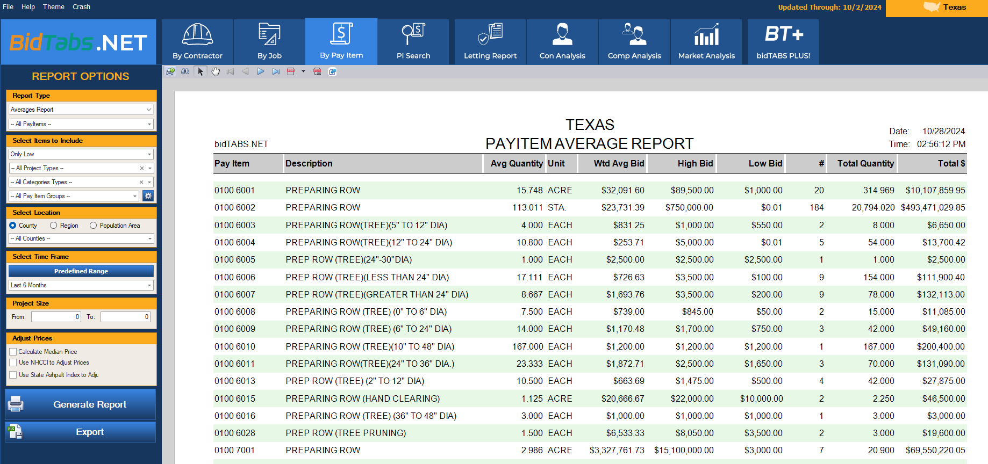Click total $493,471,029.85
Screen dimensions: 988x464
pyautogui.click(x=933, y=207)
